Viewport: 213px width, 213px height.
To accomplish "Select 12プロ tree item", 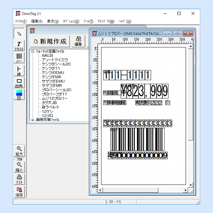I will coord(47,116).
